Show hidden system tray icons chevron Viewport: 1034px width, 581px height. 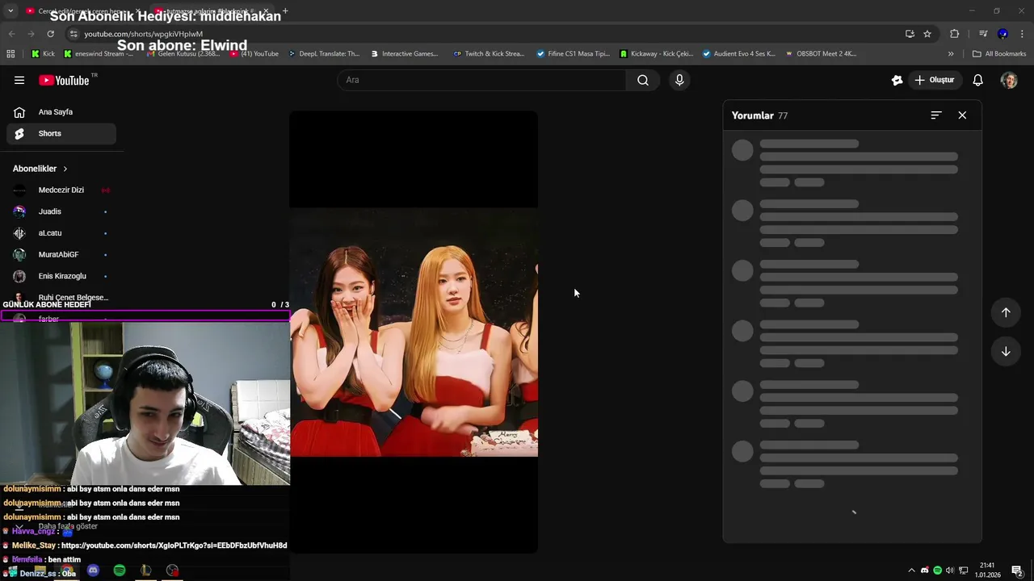(x=912, y=571)
